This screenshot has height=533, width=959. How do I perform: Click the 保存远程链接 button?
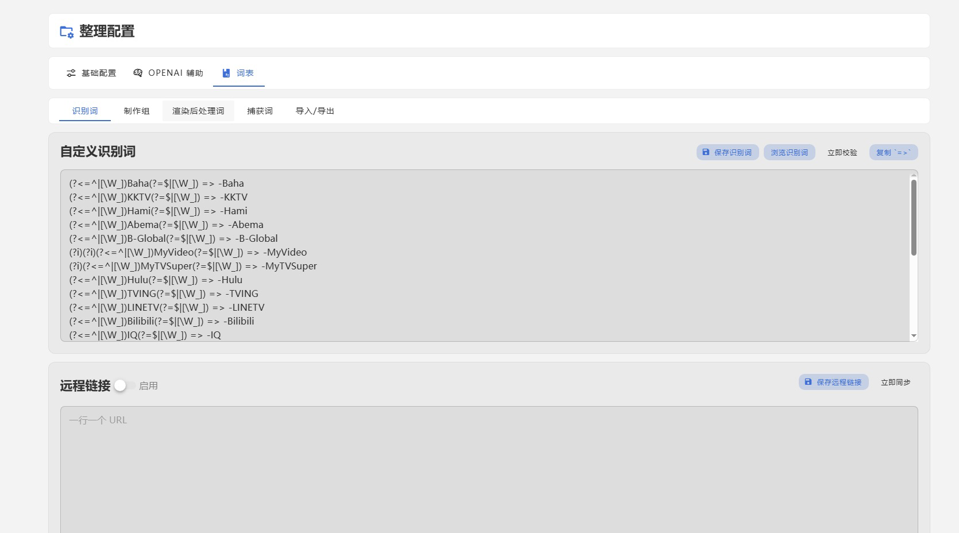tap(833, 382)
